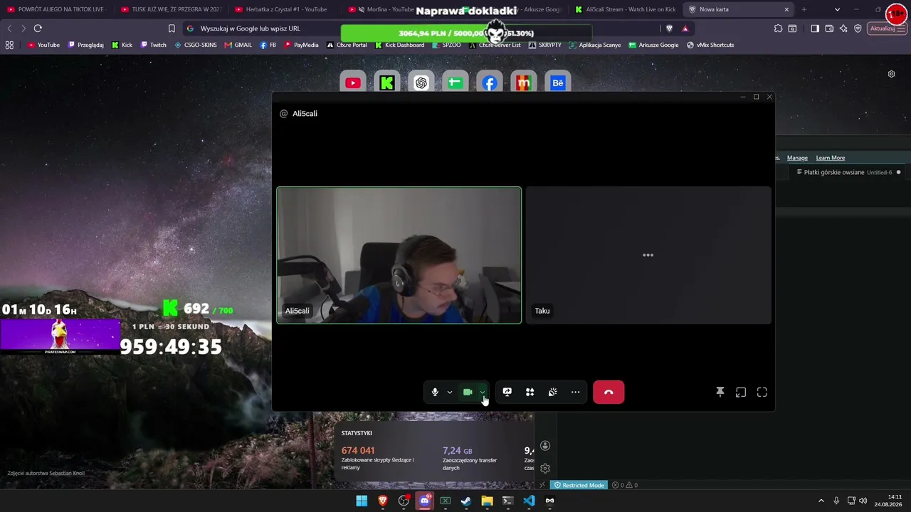The image size is (911, 512).
Task: Open Brave browser from the taskbar
Action: pyautogui.click(x=383, y=501)
